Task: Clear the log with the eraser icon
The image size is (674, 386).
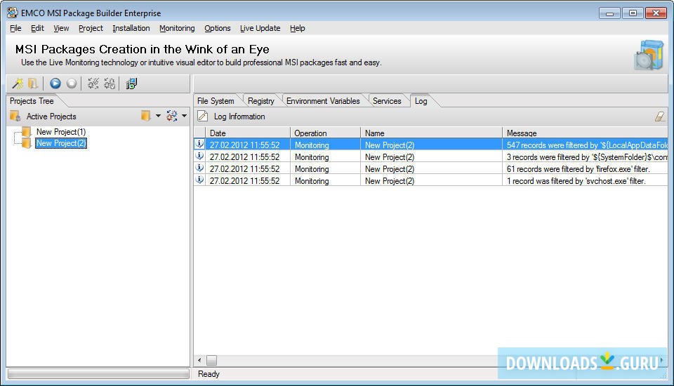Action: (x=660, y=116)
